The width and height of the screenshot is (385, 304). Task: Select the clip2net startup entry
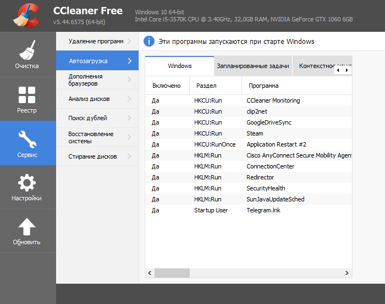249,111
